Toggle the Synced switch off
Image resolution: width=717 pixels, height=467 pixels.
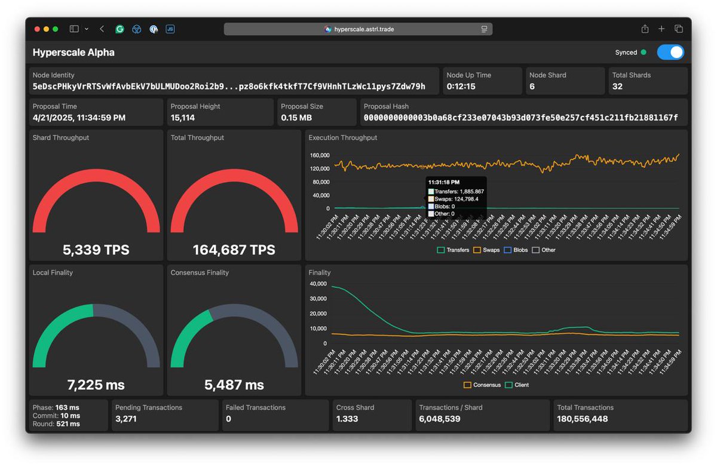(x=670, y=53)
